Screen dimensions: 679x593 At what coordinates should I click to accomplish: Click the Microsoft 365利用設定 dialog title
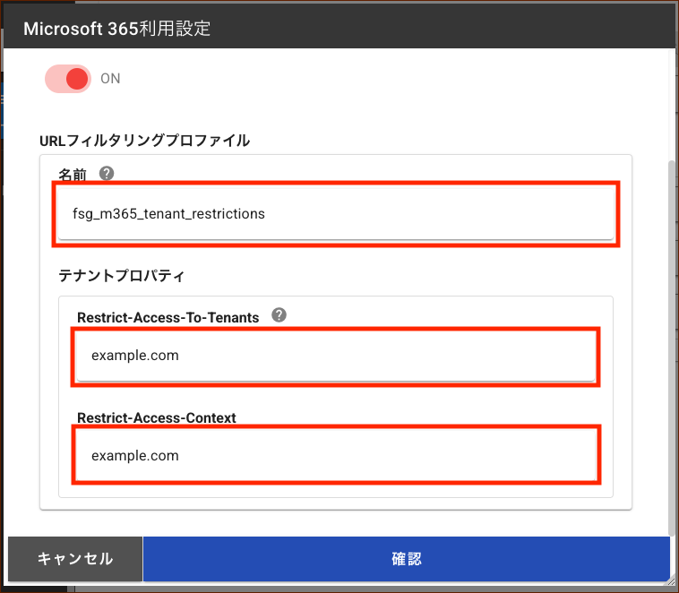pyautogui.click(x=117, y=29)
